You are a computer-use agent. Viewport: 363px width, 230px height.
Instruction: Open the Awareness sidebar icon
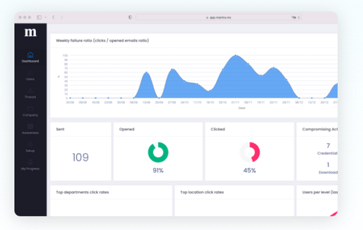(x=30, y=126)
